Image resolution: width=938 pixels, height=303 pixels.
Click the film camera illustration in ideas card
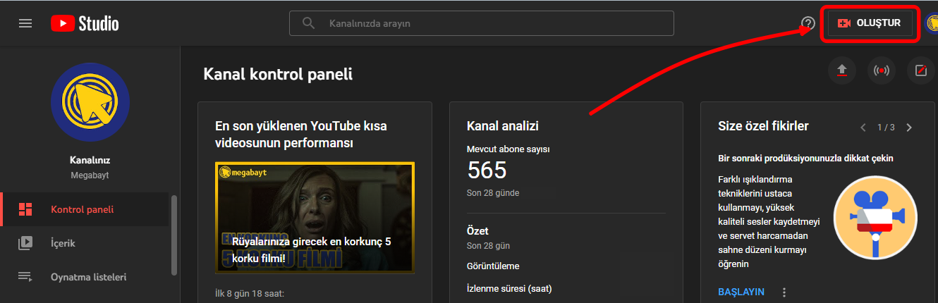[875, 217]
